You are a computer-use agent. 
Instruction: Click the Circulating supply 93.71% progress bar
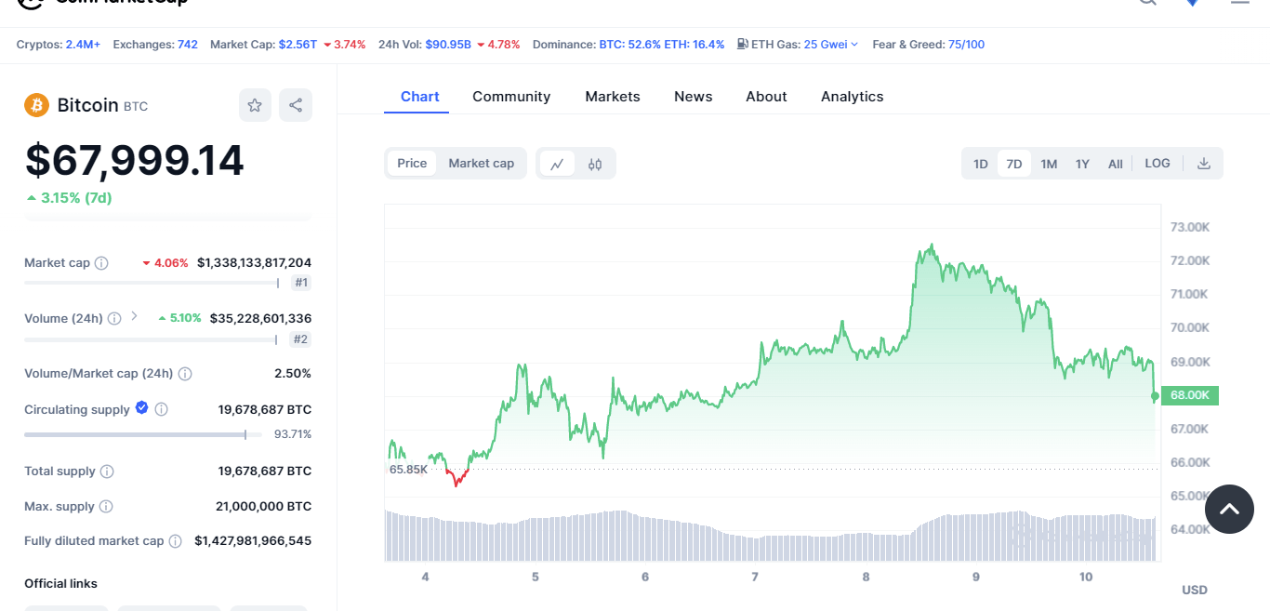click(x=141, y=434)
